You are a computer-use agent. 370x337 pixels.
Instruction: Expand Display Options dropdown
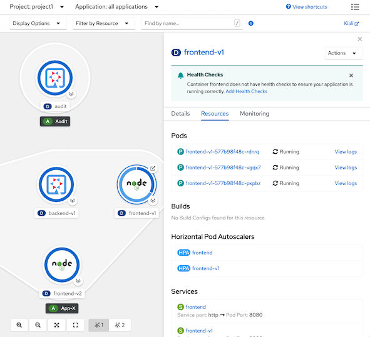point(38,23)
